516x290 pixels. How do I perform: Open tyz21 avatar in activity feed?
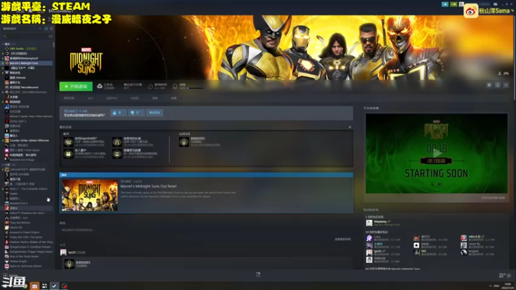click(x=63, y=253)
